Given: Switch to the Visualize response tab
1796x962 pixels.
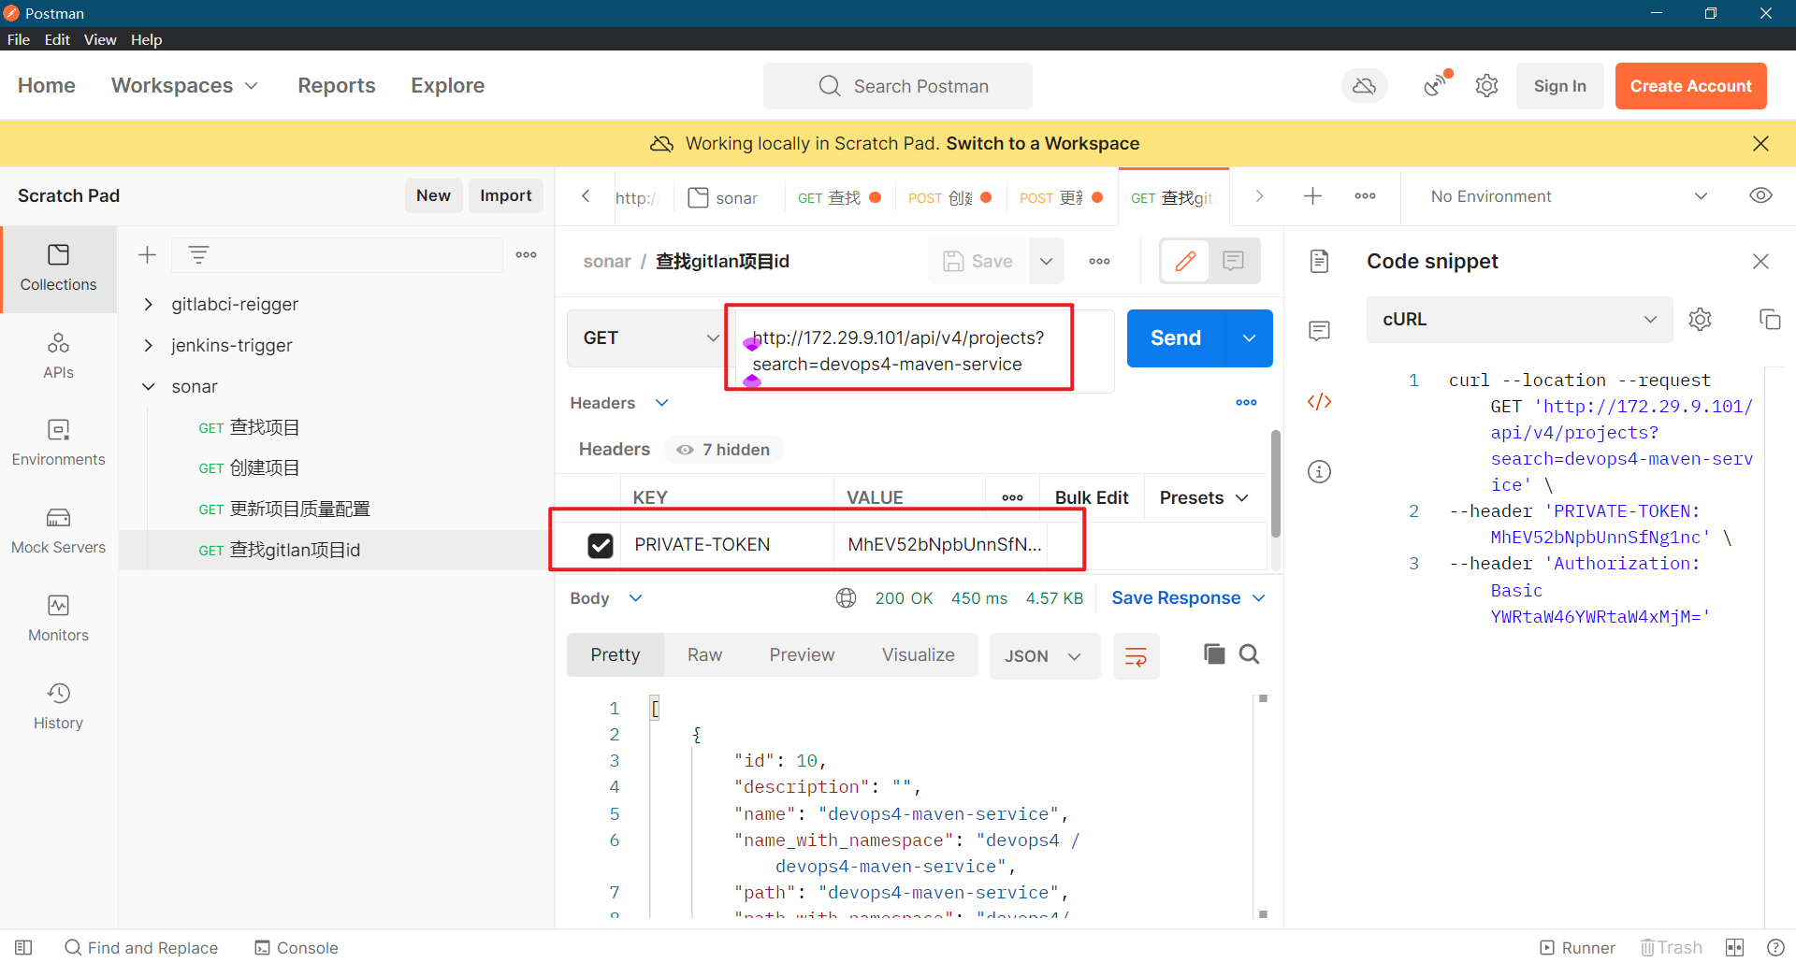Looking at the screenshot, I should [918, 654].
